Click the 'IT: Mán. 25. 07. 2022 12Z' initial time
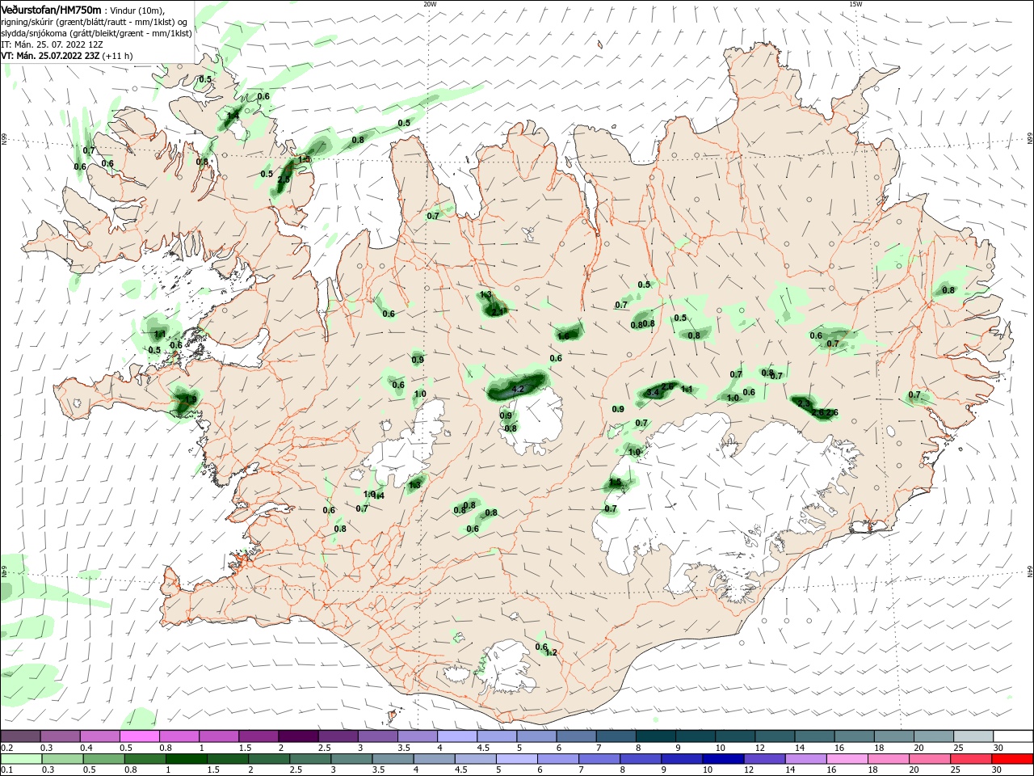Viewport: 1034px width, 776px height. [50, 44]
